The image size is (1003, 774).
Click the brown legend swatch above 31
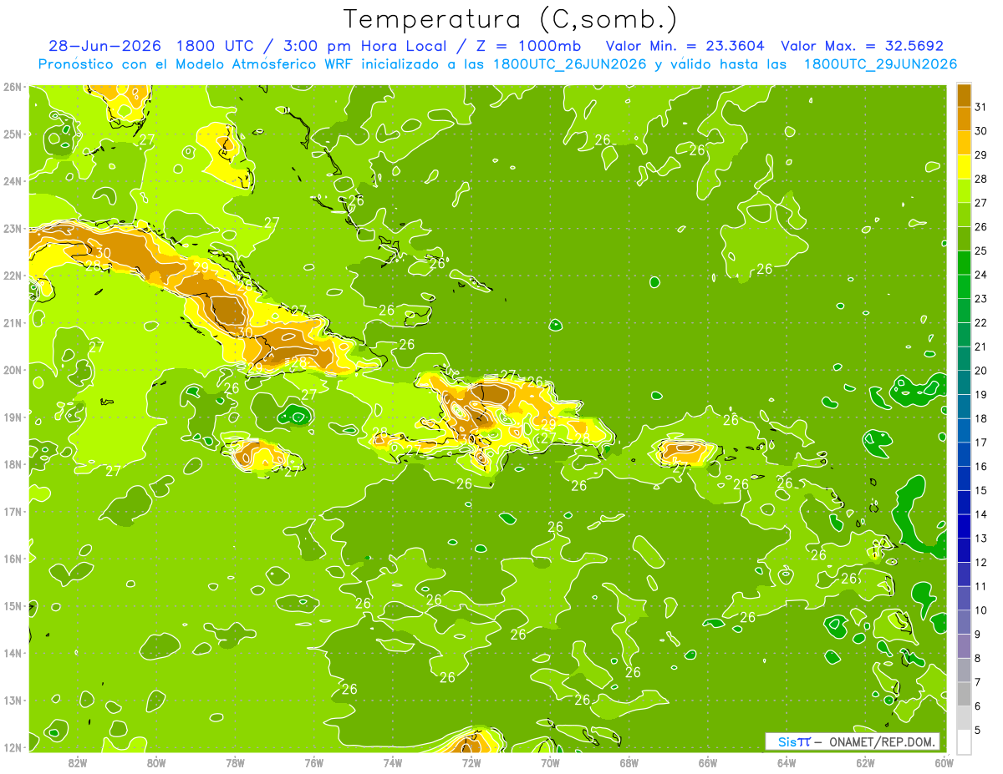point(964,95)
